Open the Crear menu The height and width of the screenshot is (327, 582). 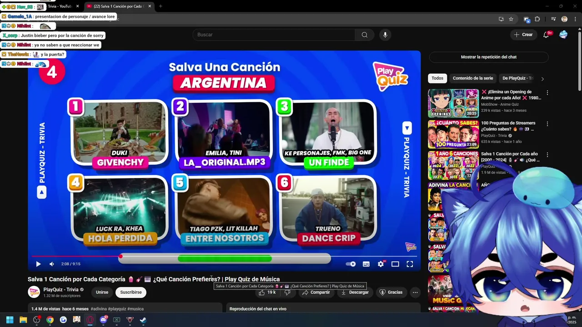(x=523, y=35)
